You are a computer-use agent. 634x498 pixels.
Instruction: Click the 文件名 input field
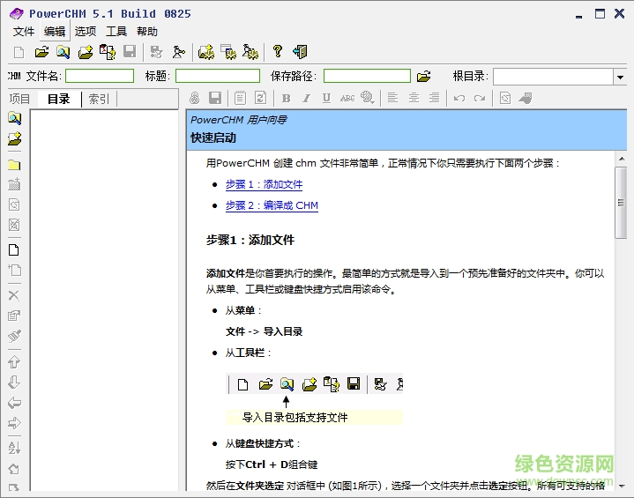pos(100,77)
